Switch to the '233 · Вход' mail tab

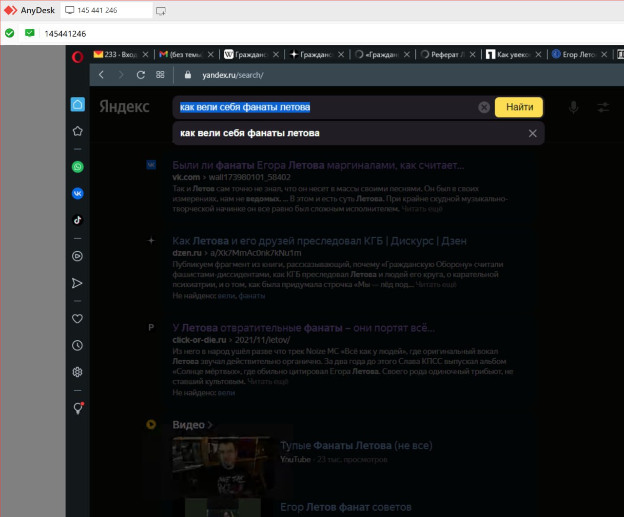point(115,55)
